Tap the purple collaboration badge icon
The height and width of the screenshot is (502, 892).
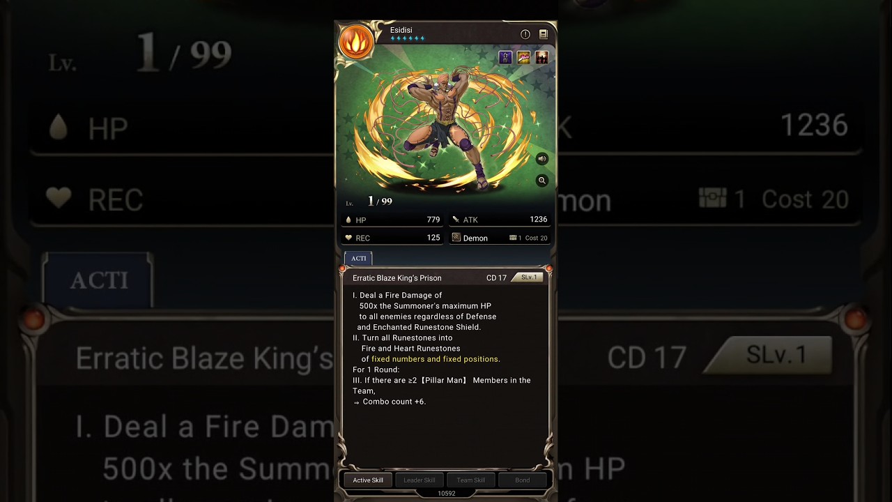505,58
